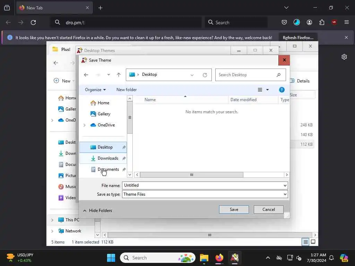Screen dimensions: 355x266
Task: Click Refresh Firefox... button
Action: click(298, 37)
